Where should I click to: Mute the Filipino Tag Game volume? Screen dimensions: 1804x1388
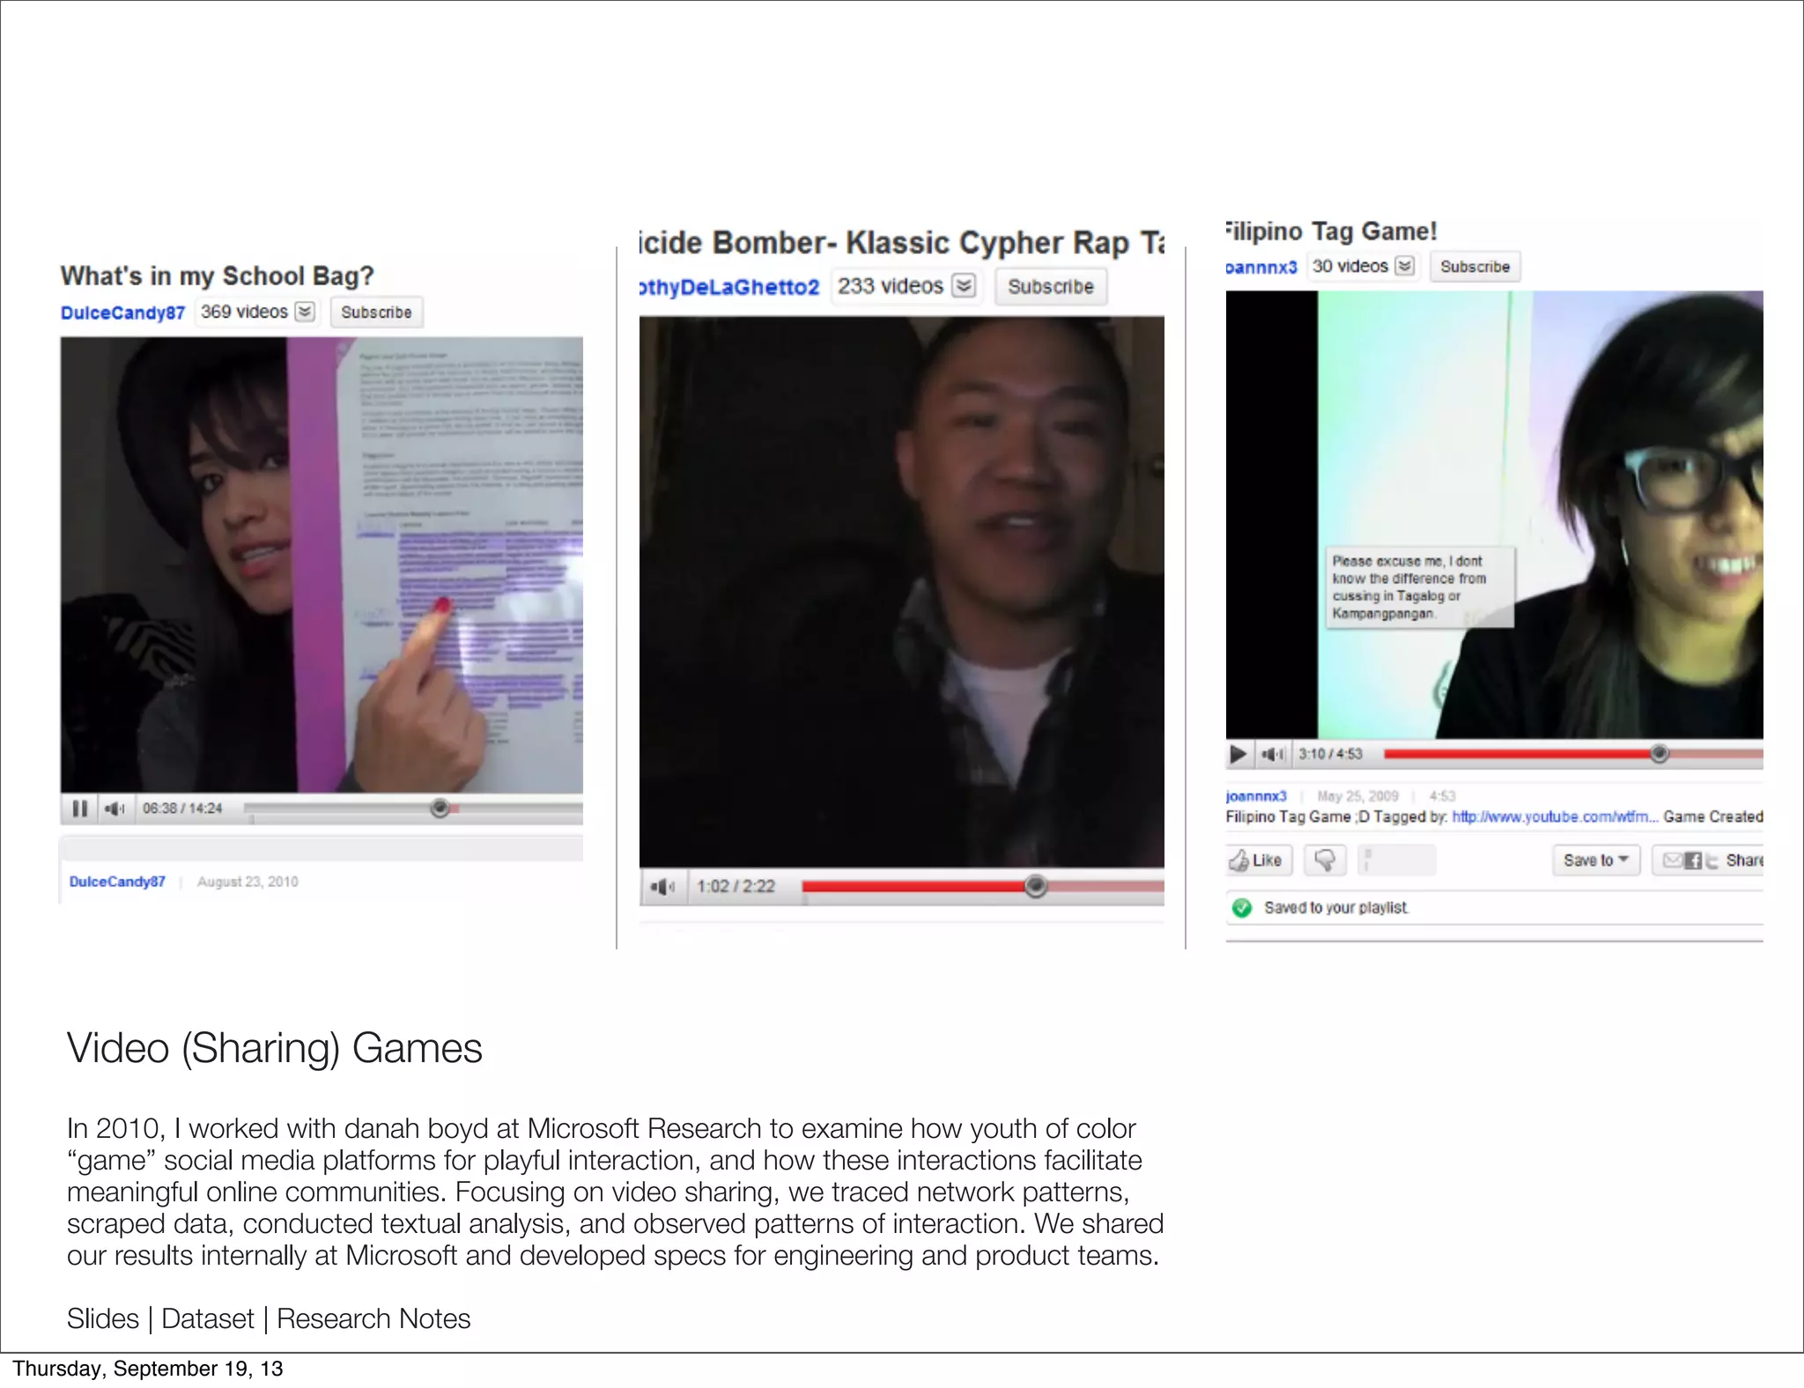[1272, 754]
